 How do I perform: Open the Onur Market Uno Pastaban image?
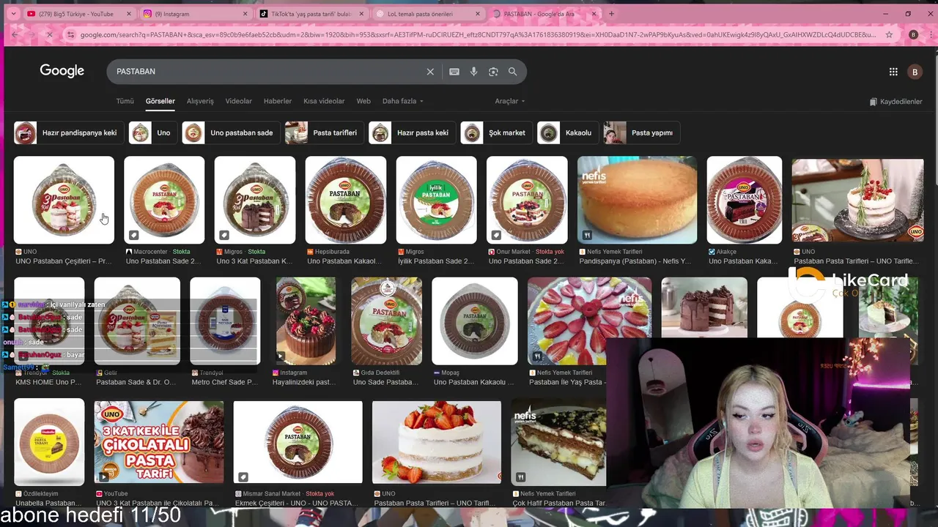coord(527,200)
